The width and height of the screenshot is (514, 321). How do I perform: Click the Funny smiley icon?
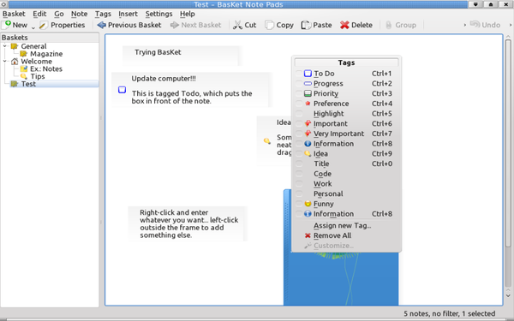308,204
